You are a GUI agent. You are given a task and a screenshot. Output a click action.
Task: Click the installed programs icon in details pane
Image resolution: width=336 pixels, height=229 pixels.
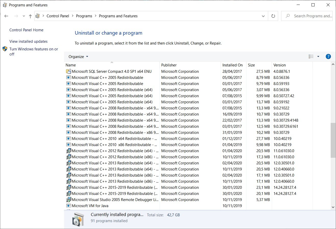click(x=78, y=219)
